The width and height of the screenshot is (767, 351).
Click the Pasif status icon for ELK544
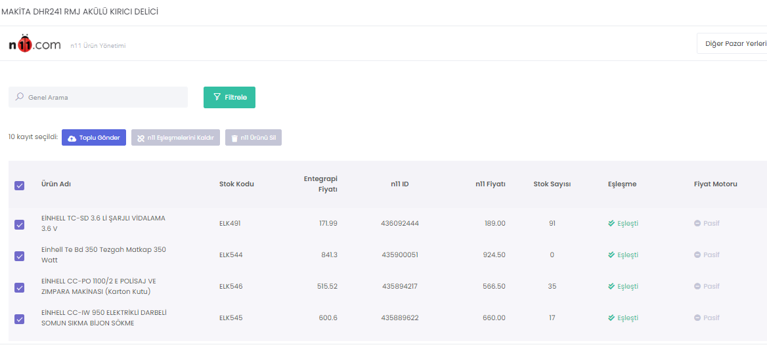(697, 255)
